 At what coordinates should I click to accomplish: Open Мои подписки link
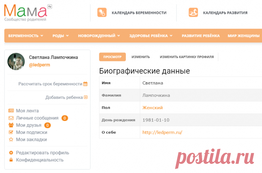(x=32, y=133)
